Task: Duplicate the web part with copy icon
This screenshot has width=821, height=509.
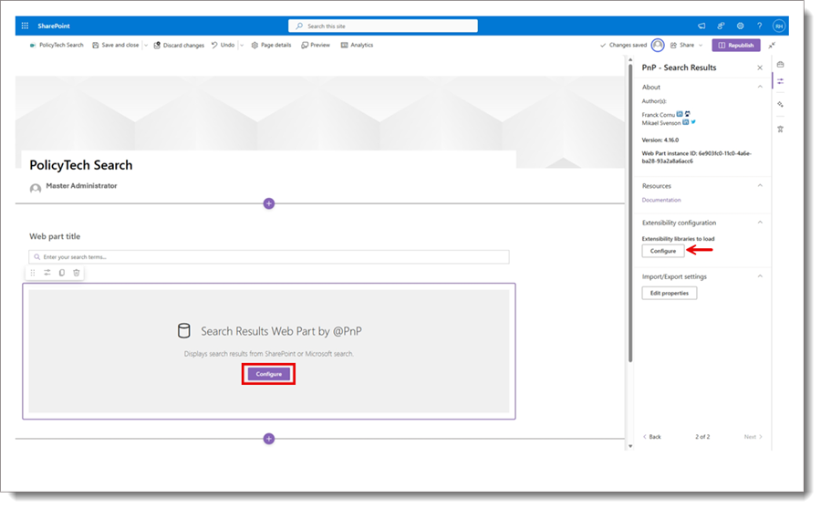Action: tap(62, 272)
